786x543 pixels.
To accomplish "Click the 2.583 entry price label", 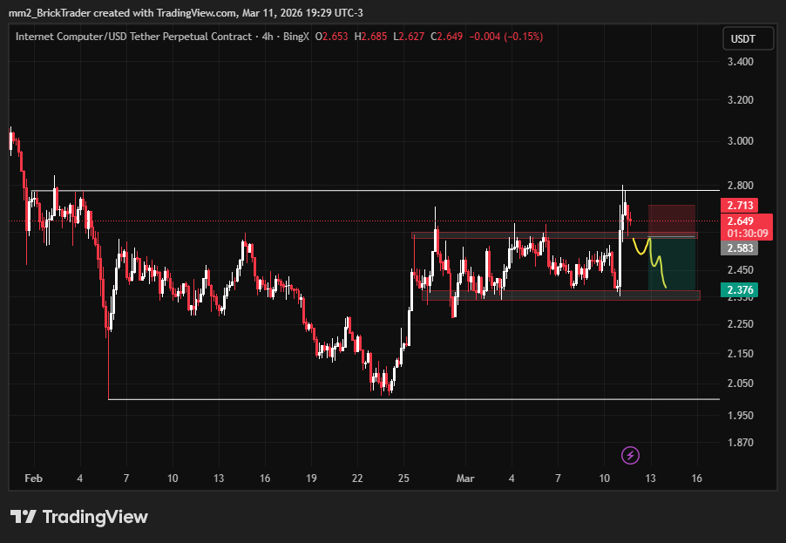I will tap(740, 248).
